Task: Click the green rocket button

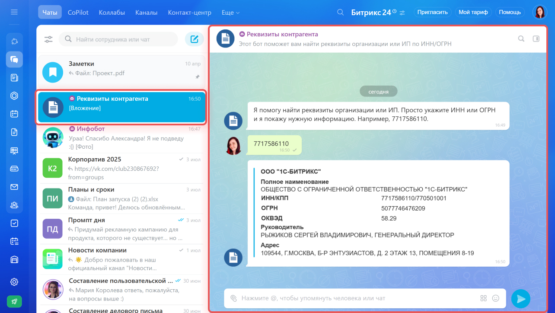Action: 14,301
